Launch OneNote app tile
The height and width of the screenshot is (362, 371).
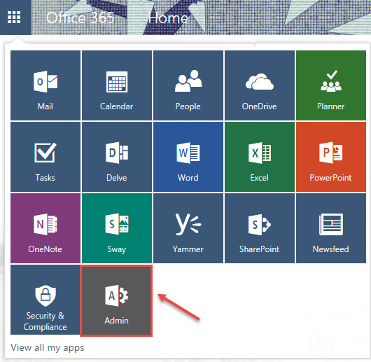click(45, 228)
